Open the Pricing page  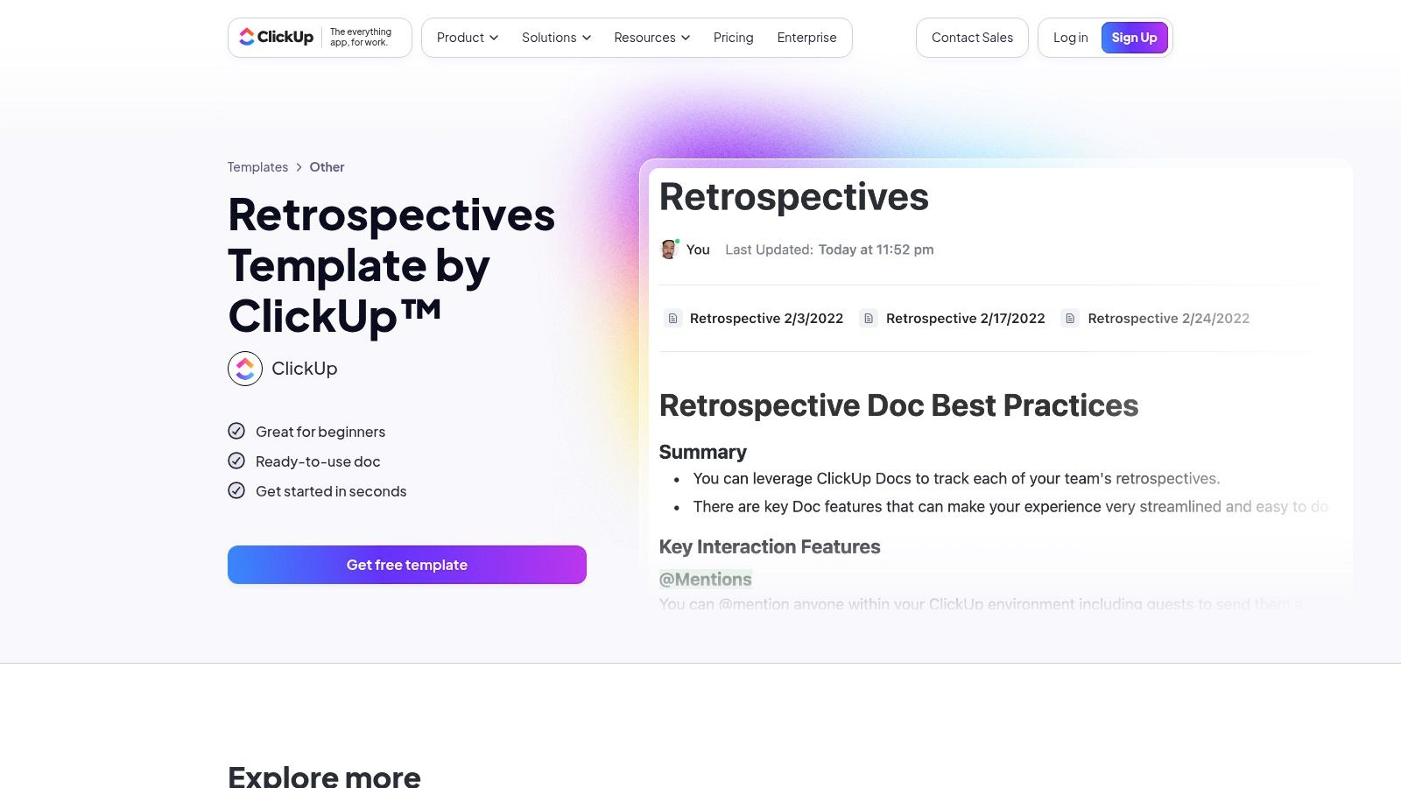click(x=734, y=38)
